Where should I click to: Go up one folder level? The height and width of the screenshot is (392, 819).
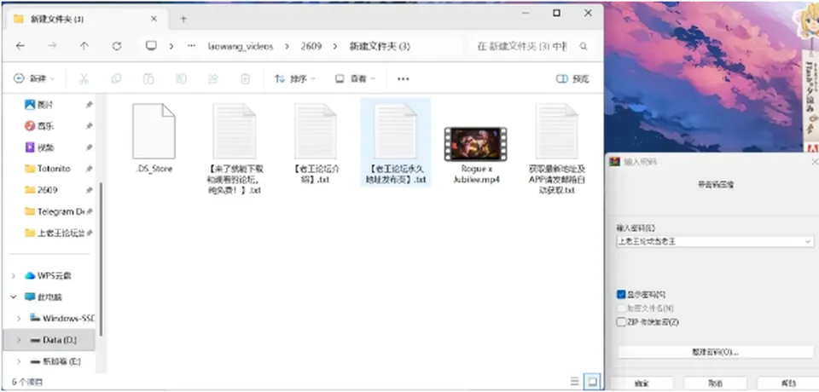tap(84, 46)
